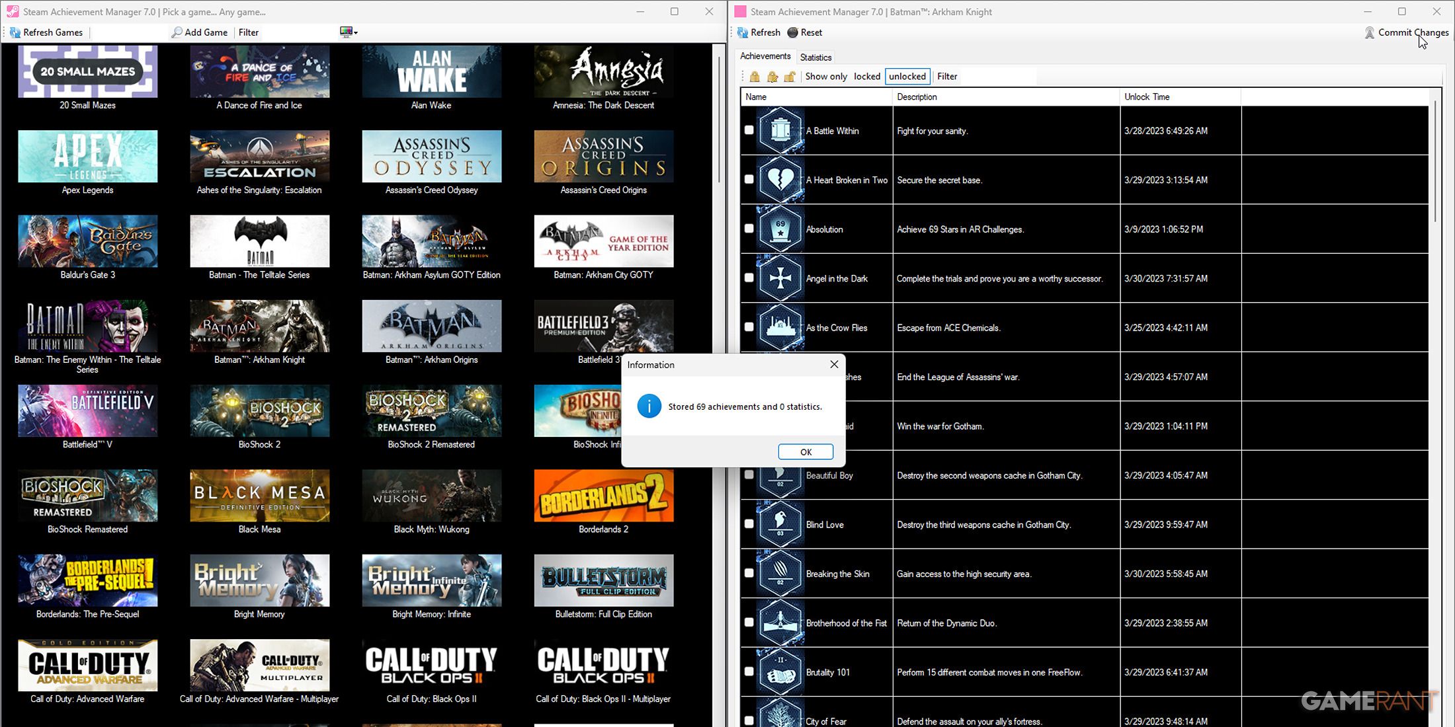
Task: Click the Brotherhood of the Fist icon
Action: click(x=780, y=623)
